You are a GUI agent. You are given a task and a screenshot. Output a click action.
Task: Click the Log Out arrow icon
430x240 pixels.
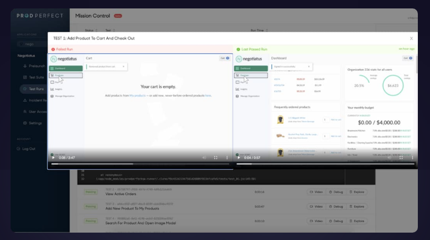coord(19,149)
